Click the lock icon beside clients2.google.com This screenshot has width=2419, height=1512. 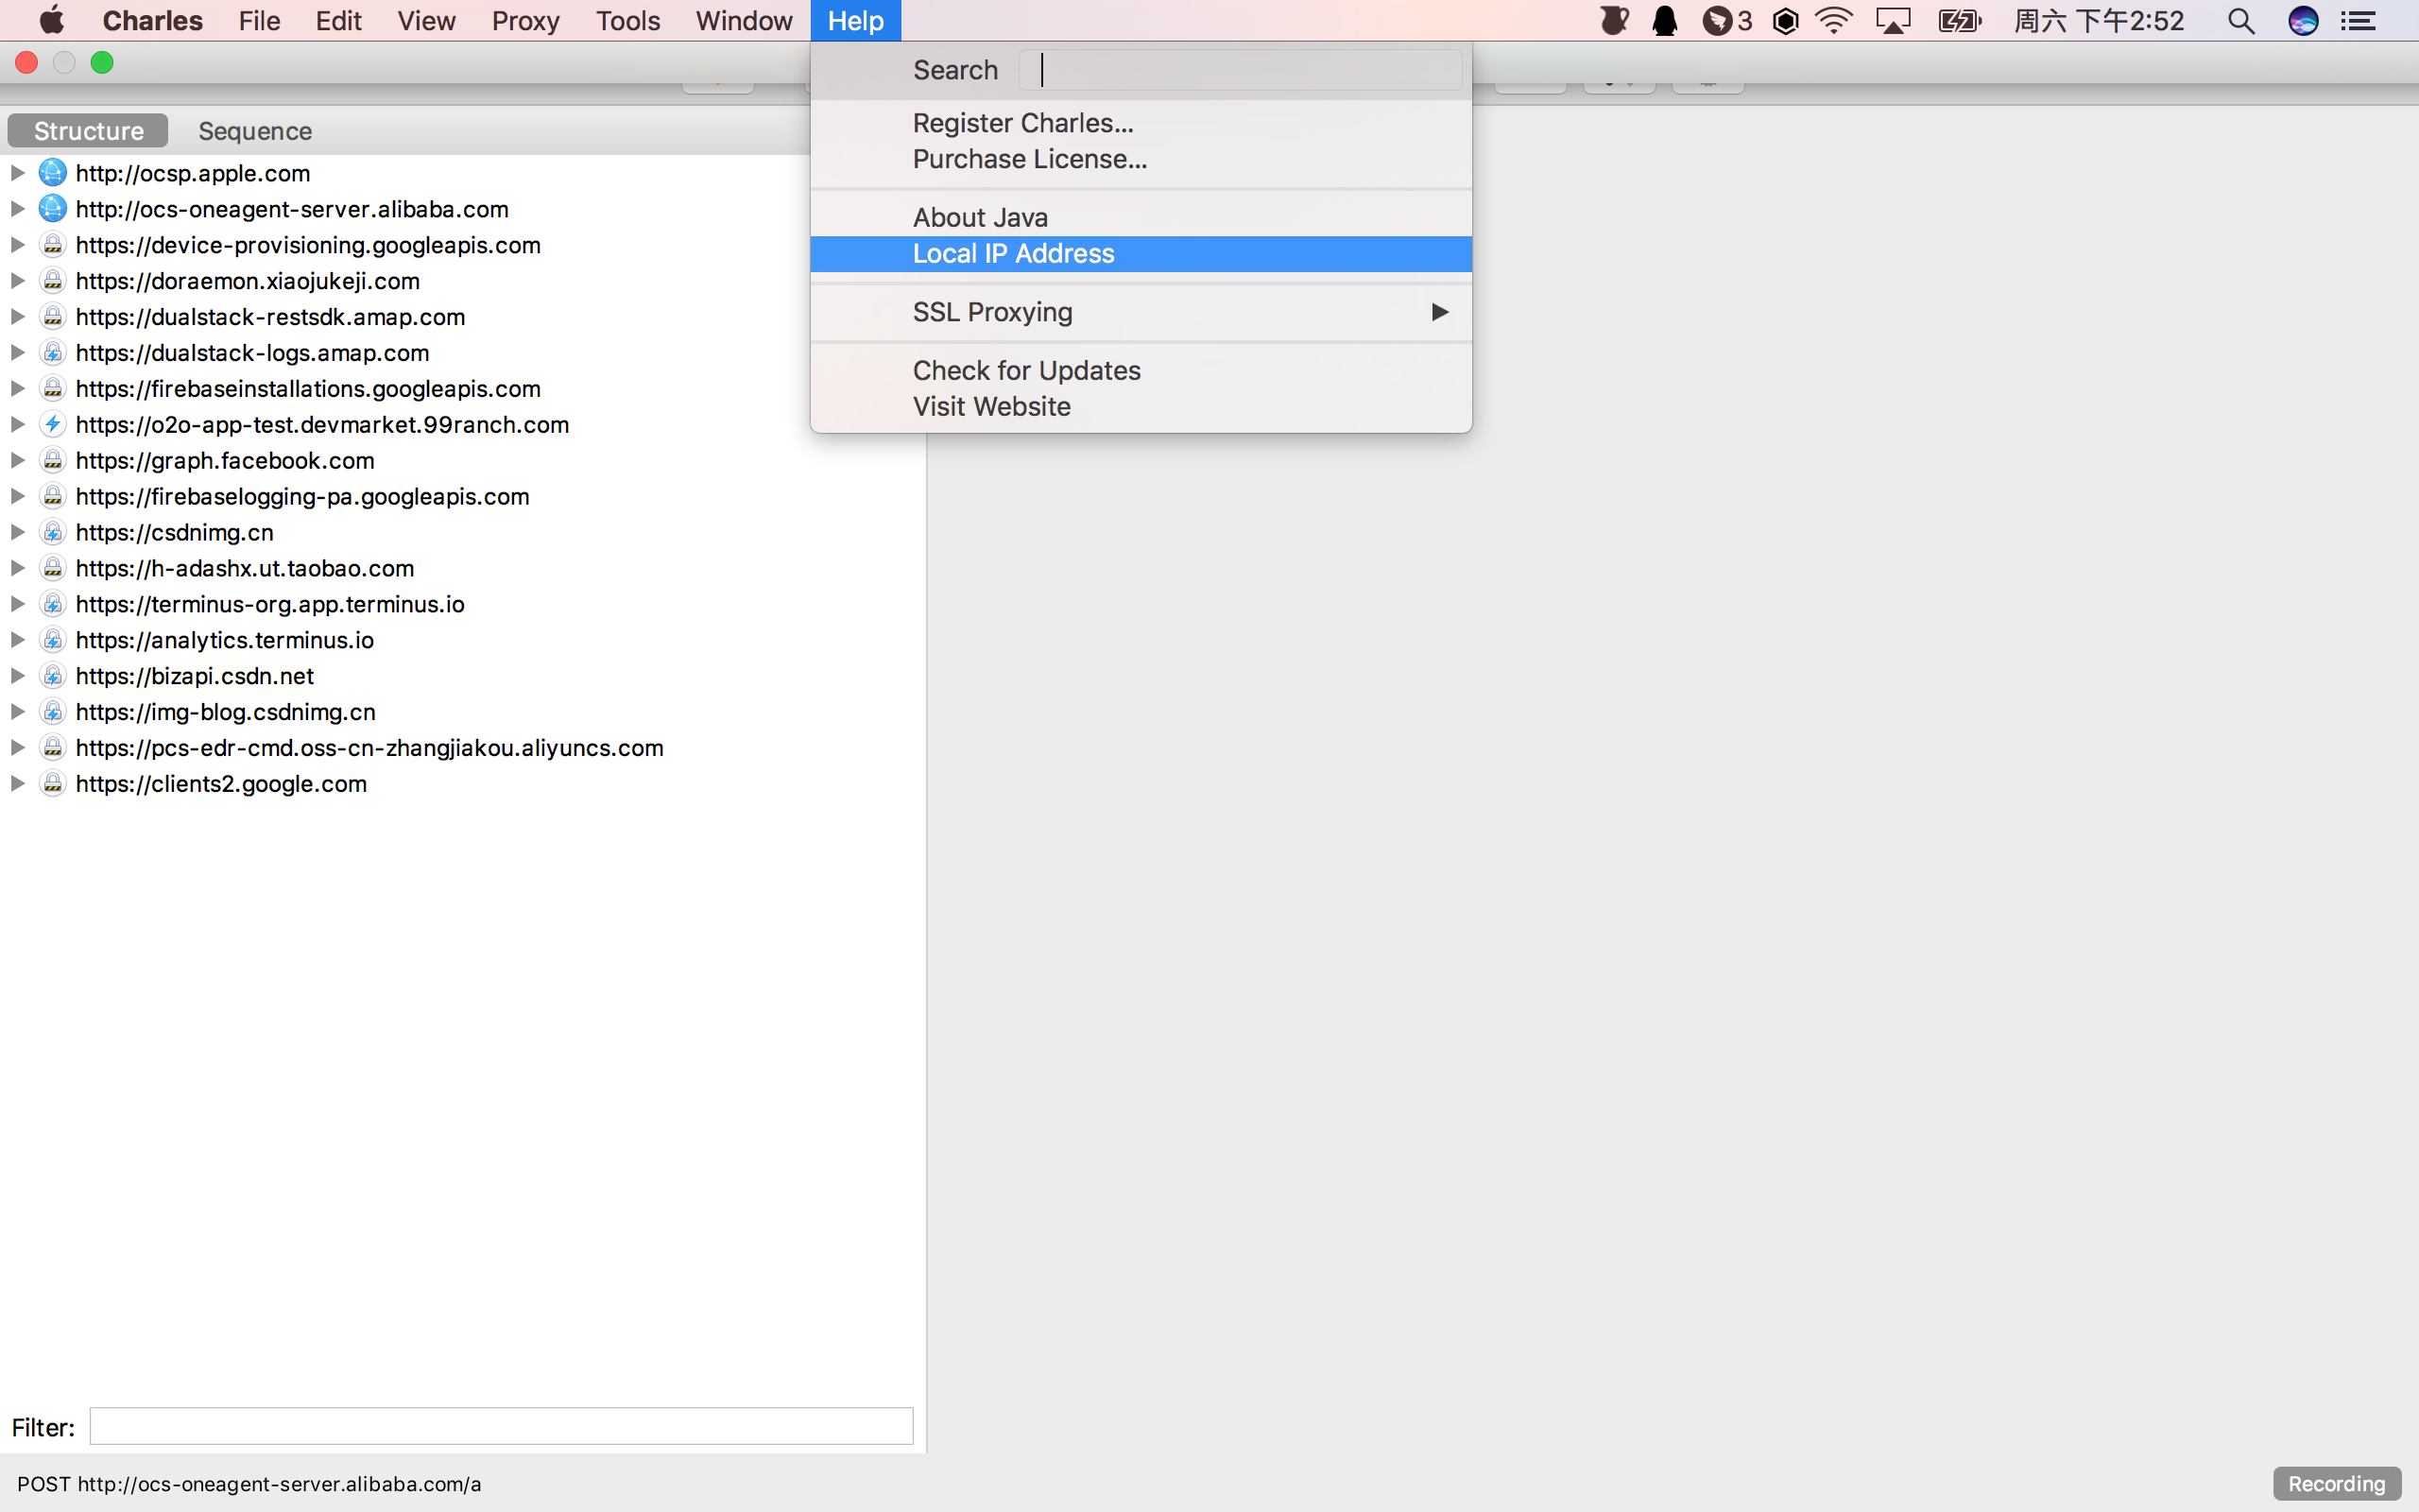pyautogui.click(x=52, y=784)
